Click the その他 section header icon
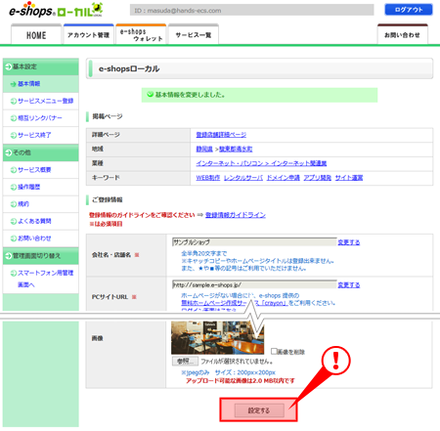440x431 pixels. click(9, 152)
